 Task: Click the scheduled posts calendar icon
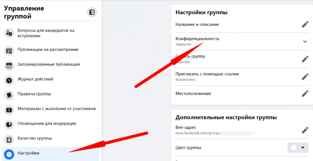coord(9,66)
